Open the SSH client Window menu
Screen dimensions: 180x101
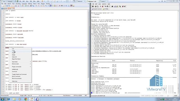pos(104,4)
